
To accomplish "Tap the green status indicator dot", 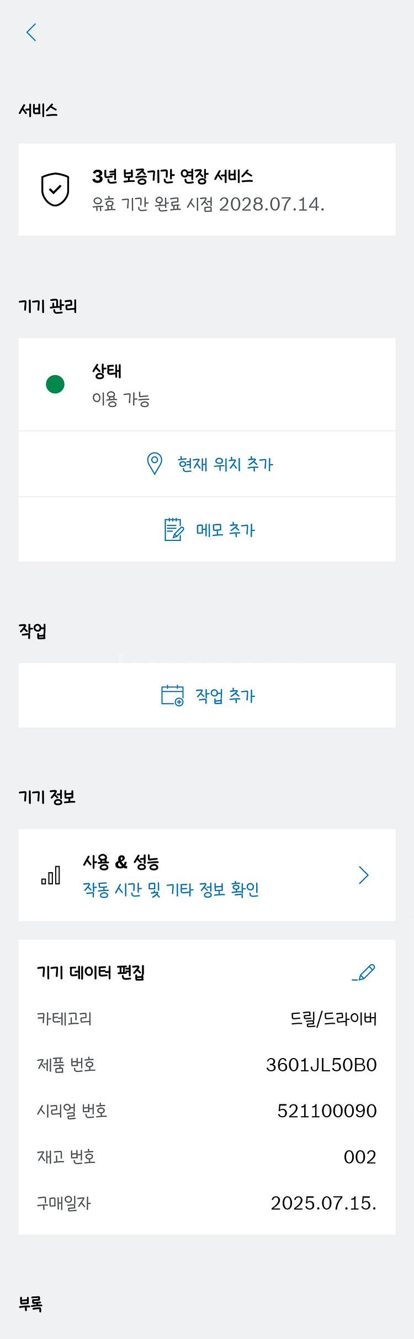I will coord(55,384).
